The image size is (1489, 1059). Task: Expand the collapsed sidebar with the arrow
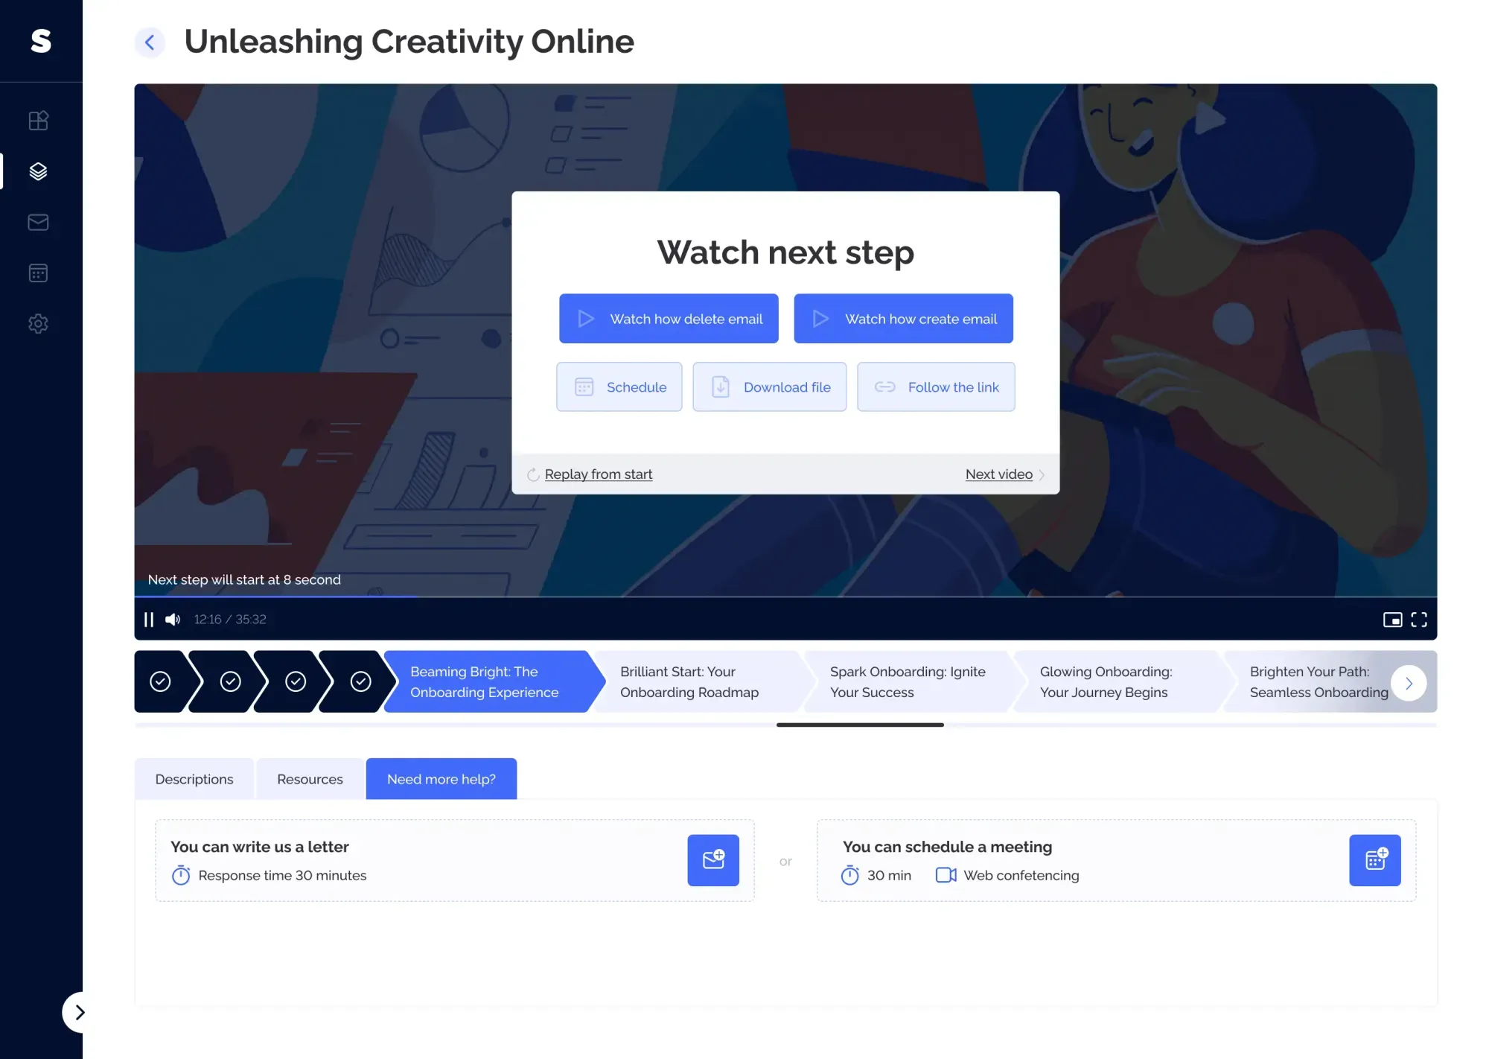tap(80, 1012)
